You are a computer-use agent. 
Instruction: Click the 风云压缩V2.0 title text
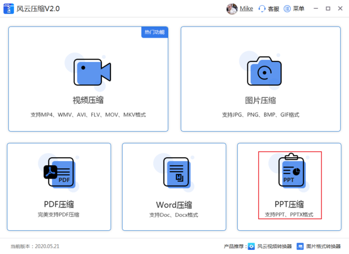38,9
